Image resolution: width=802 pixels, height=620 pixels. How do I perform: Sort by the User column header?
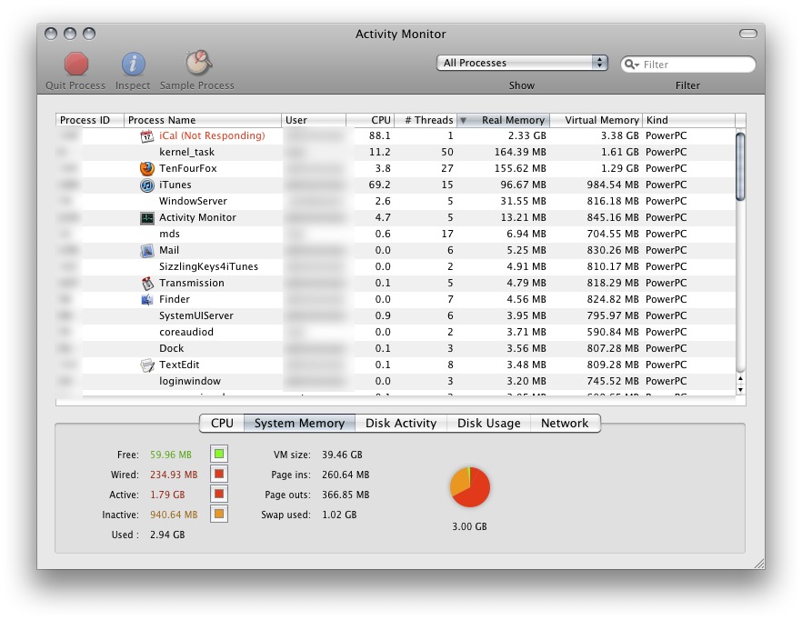pos(314,120)
